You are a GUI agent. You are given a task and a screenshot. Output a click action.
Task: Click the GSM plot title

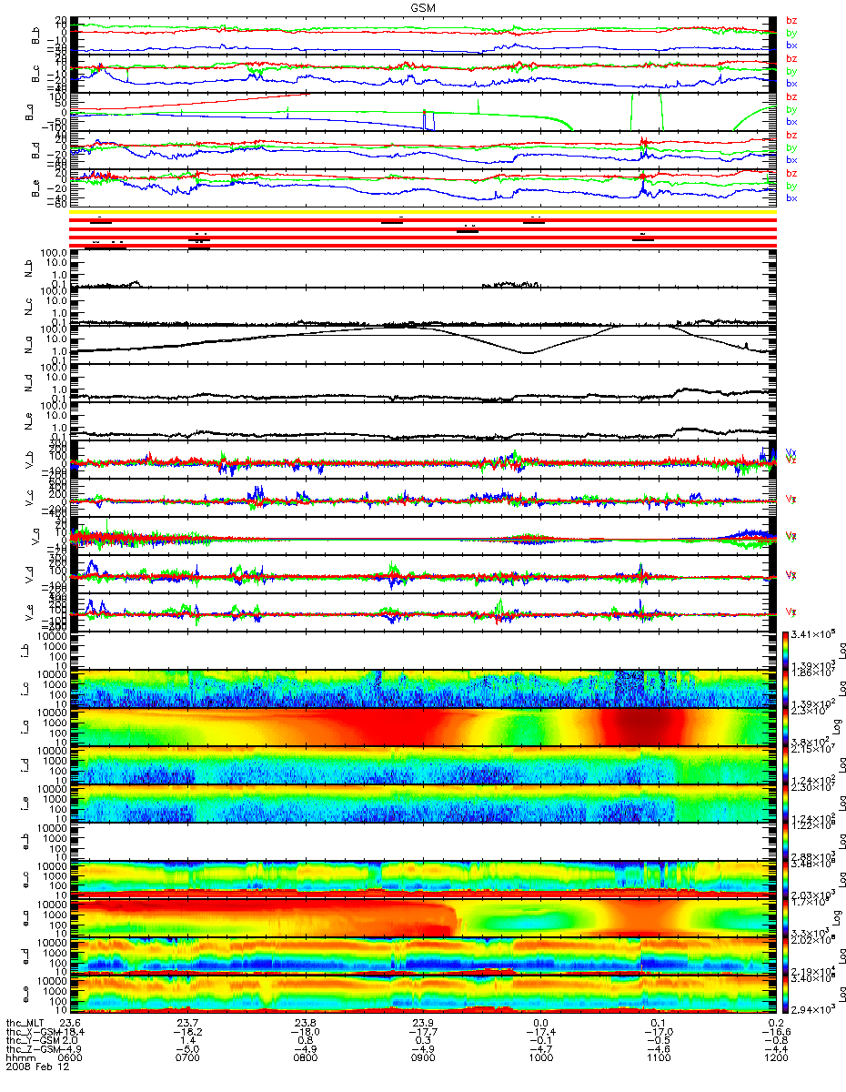coord(423,6)
